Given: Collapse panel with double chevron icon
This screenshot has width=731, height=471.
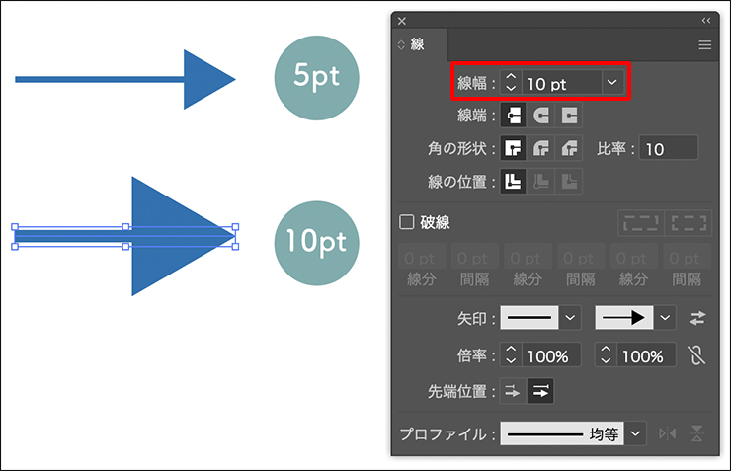Looking at the screenshot, I should click(706, 21).
